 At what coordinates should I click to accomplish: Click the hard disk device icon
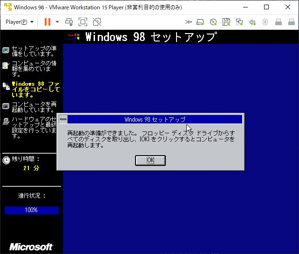[200, 22]
